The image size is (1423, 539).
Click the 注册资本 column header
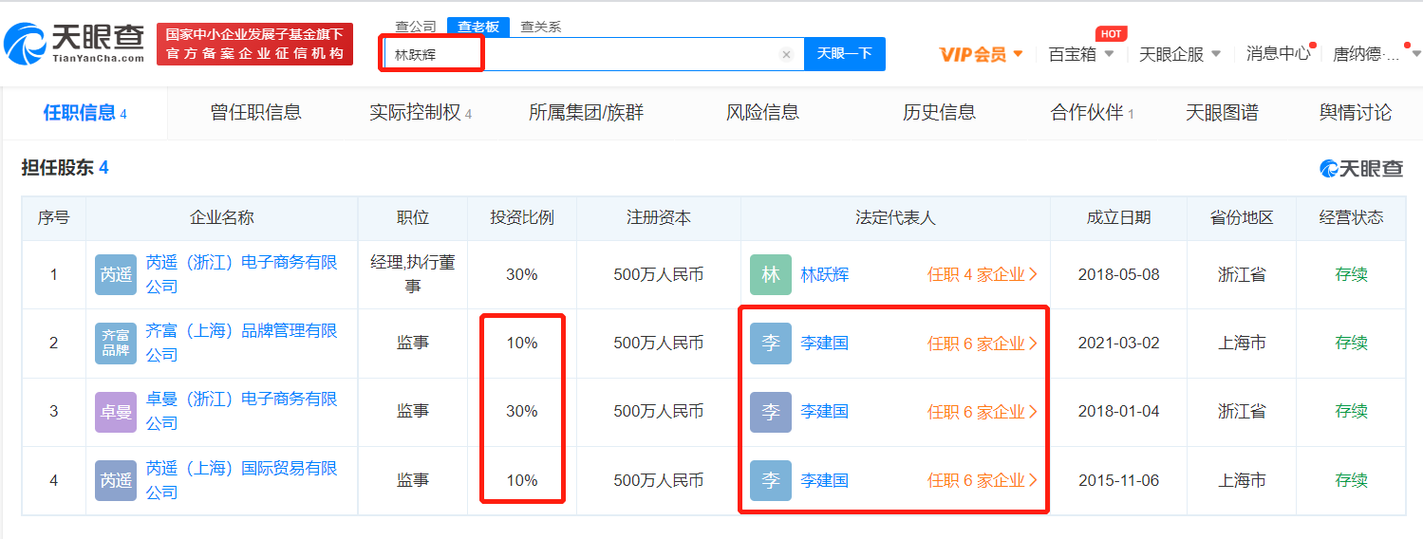(658, 217)
